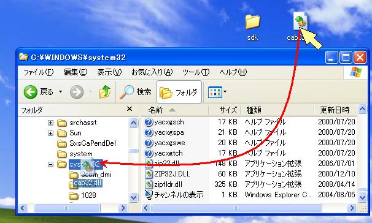Screen dimensions: 372x223
Task: Go up one folder level icon
Action: tap(105, 92)
